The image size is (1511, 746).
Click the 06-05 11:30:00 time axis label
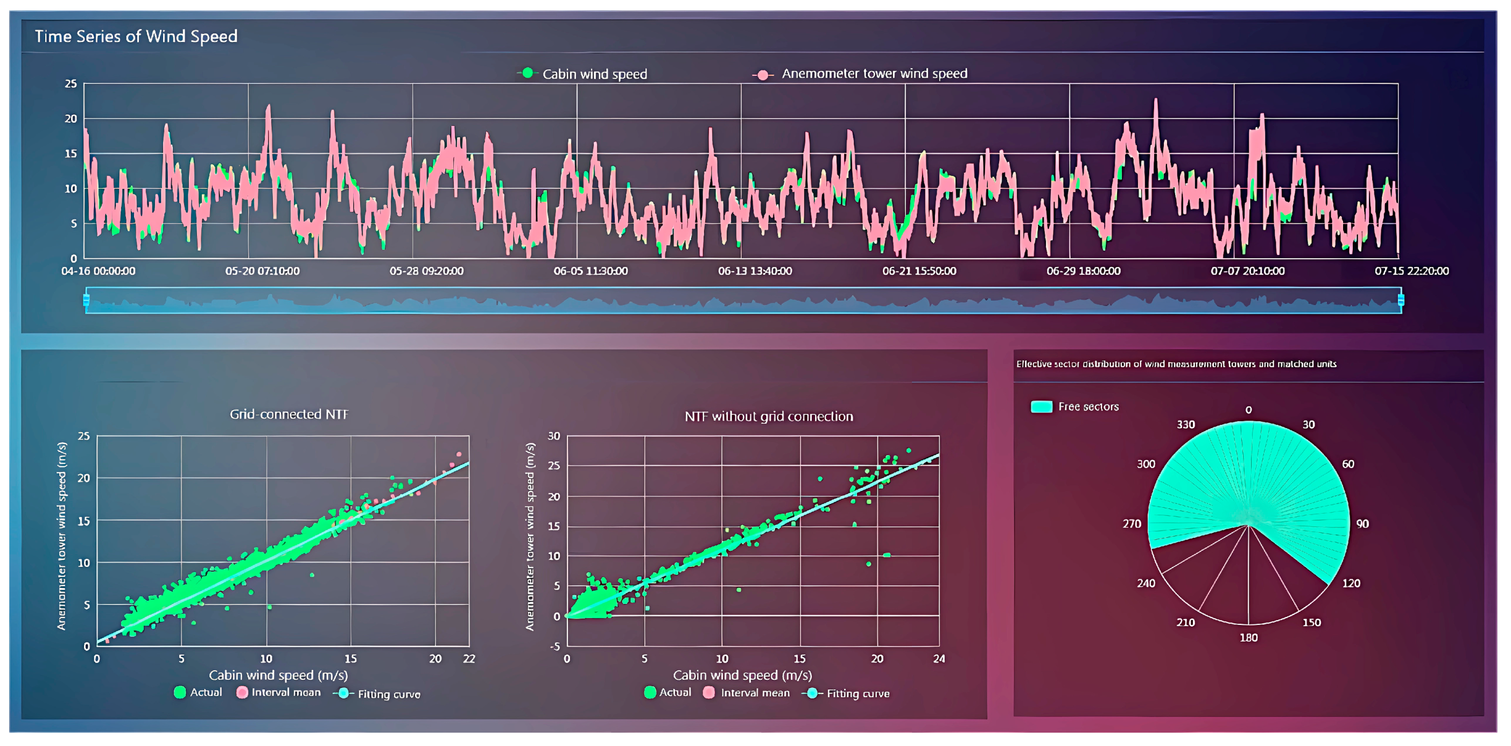590,271
